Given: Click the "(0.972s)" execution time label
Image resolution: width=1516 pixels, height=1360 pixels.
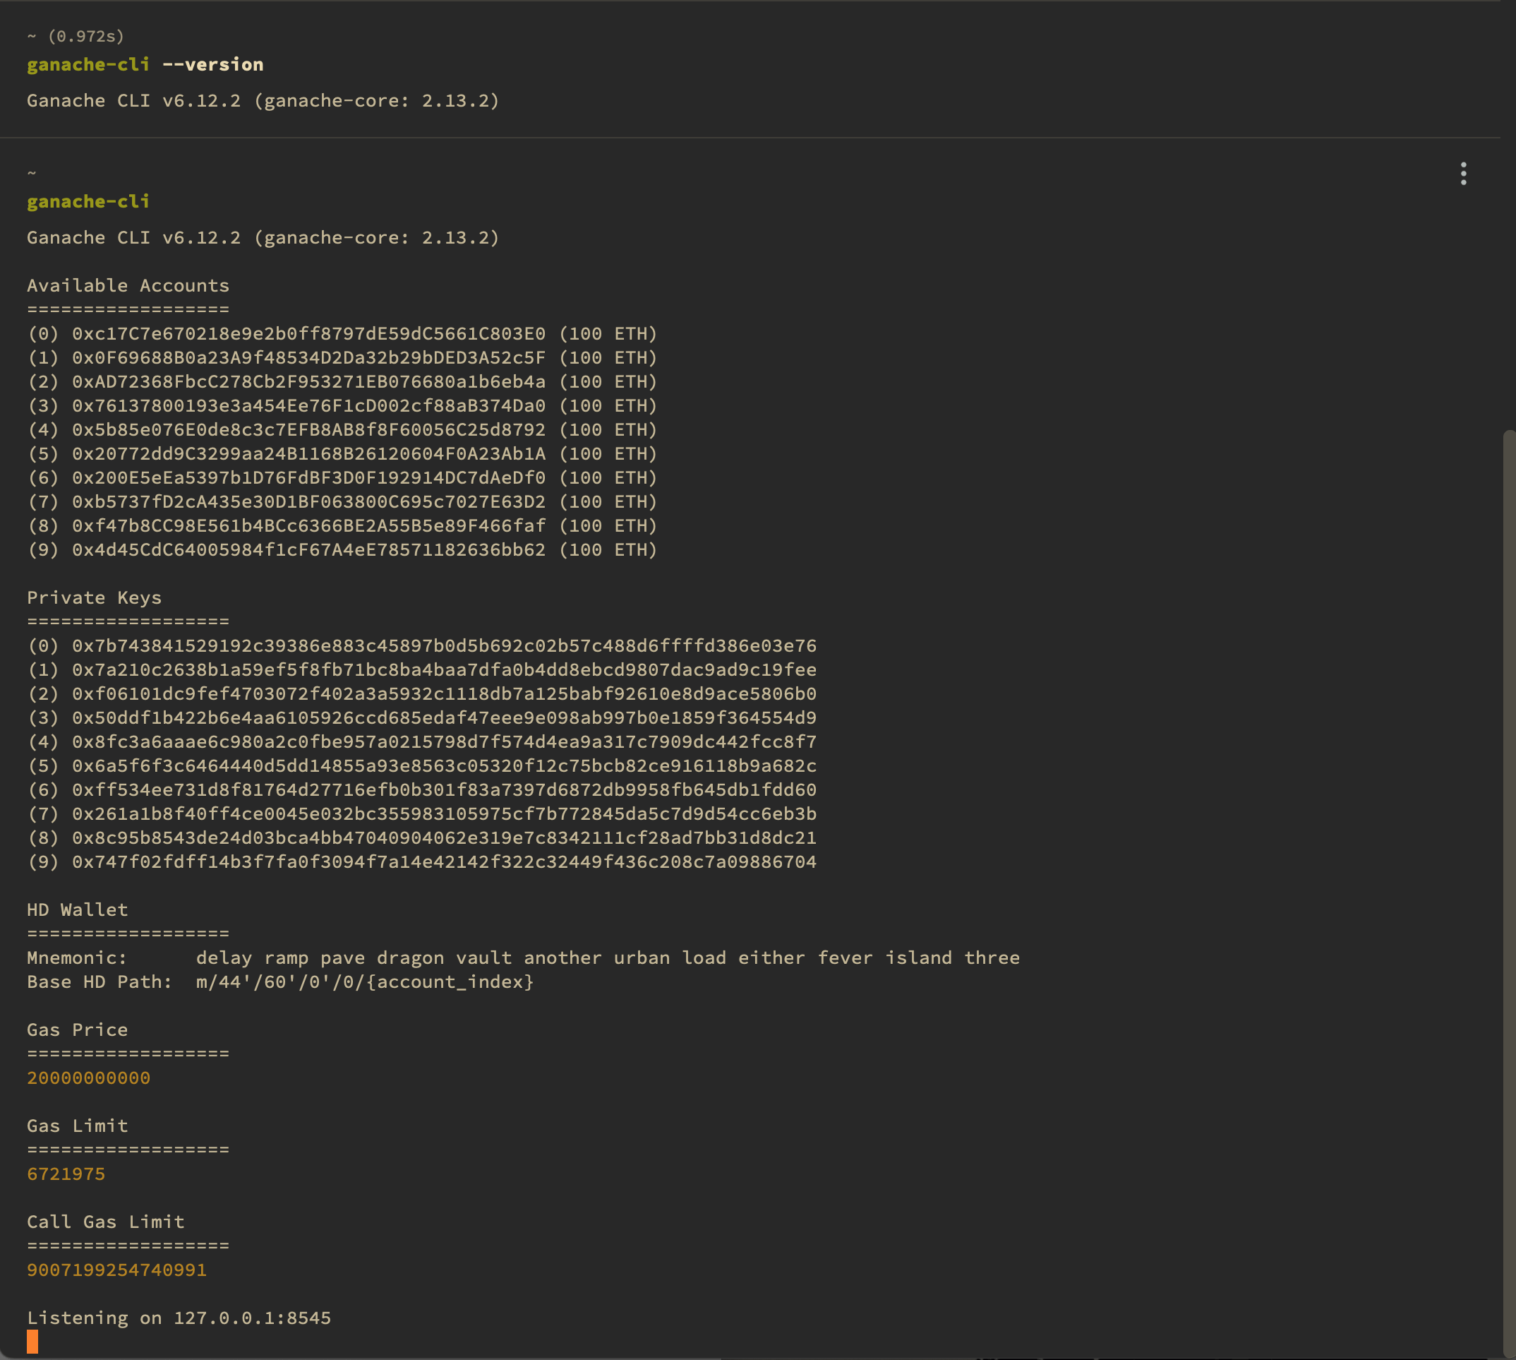Looking at the screenshot, I should tap(86, 37).
